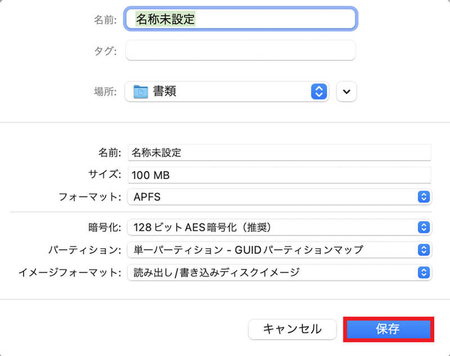This screenshot has width=450, height=356.
Task: Click the 保存 button
Action: pyautogui.click(x=388, y=329)
